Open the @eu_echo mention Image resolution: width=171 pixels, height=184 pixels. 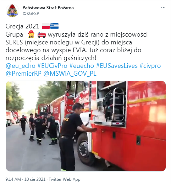tap(21, 66)
